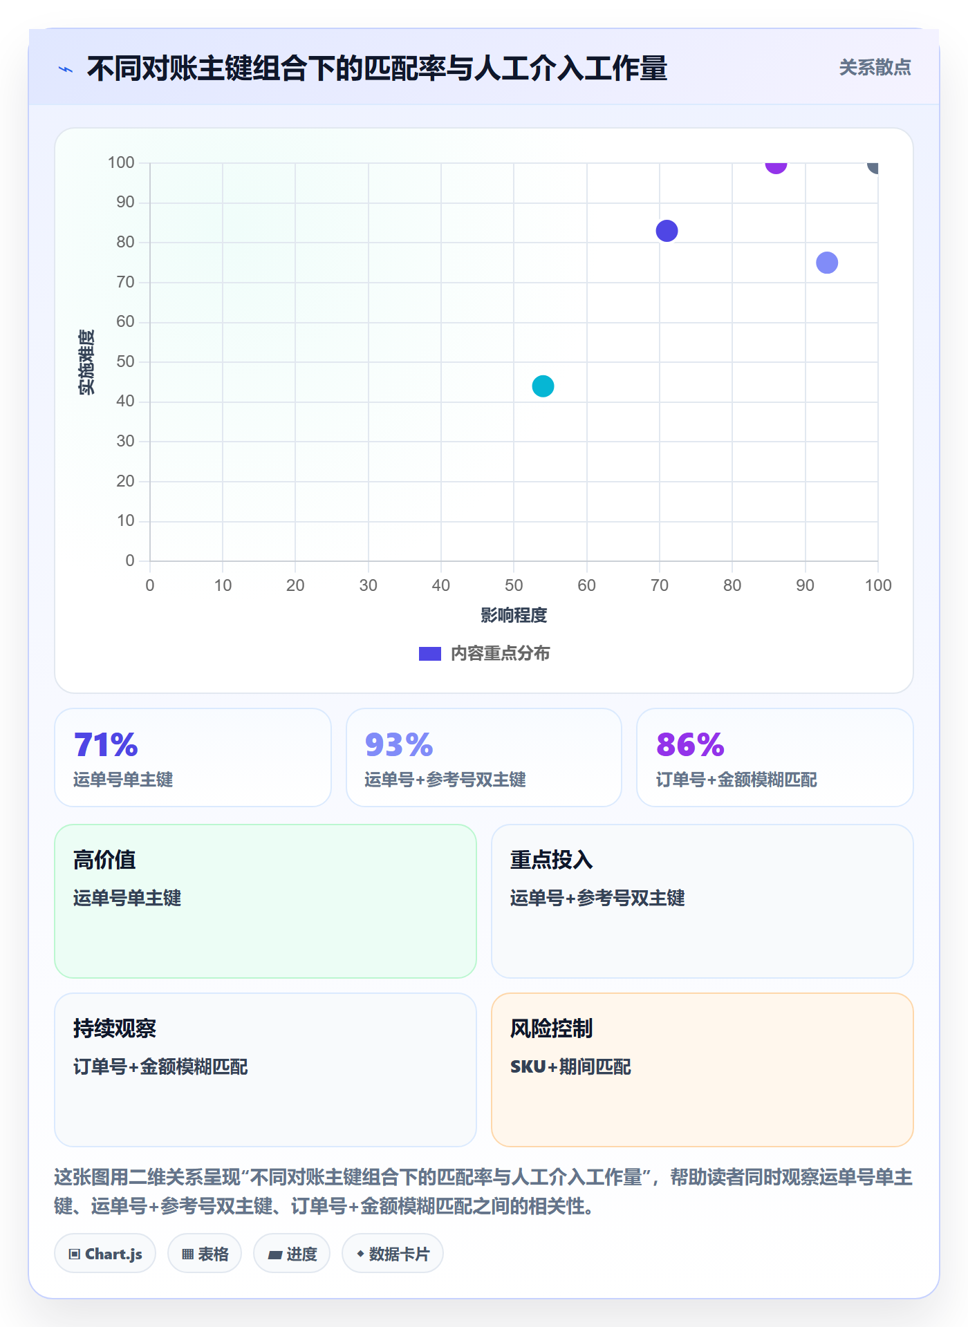Select the 71% 运单号单主键 stat card
Screen dimensions: 968x1327
193,757
